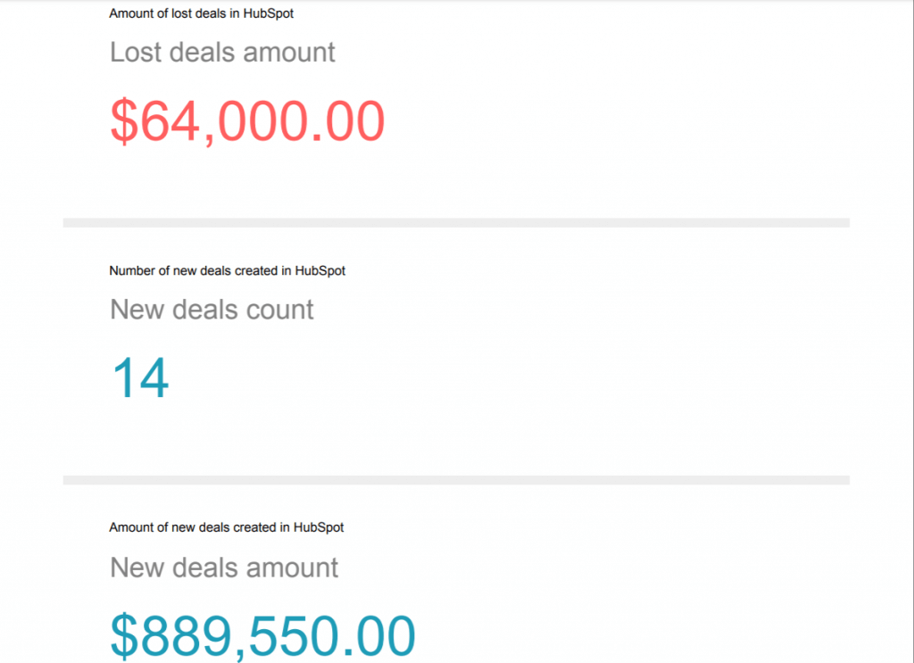Select the $889,550.00 new deals value
The width and height of the screenshot is (914, 663).
[x=262, y=635]
